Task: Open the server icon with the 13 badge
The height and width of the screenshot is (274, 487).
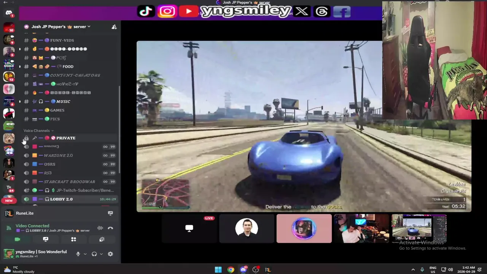Action: (x=9, y=76)
